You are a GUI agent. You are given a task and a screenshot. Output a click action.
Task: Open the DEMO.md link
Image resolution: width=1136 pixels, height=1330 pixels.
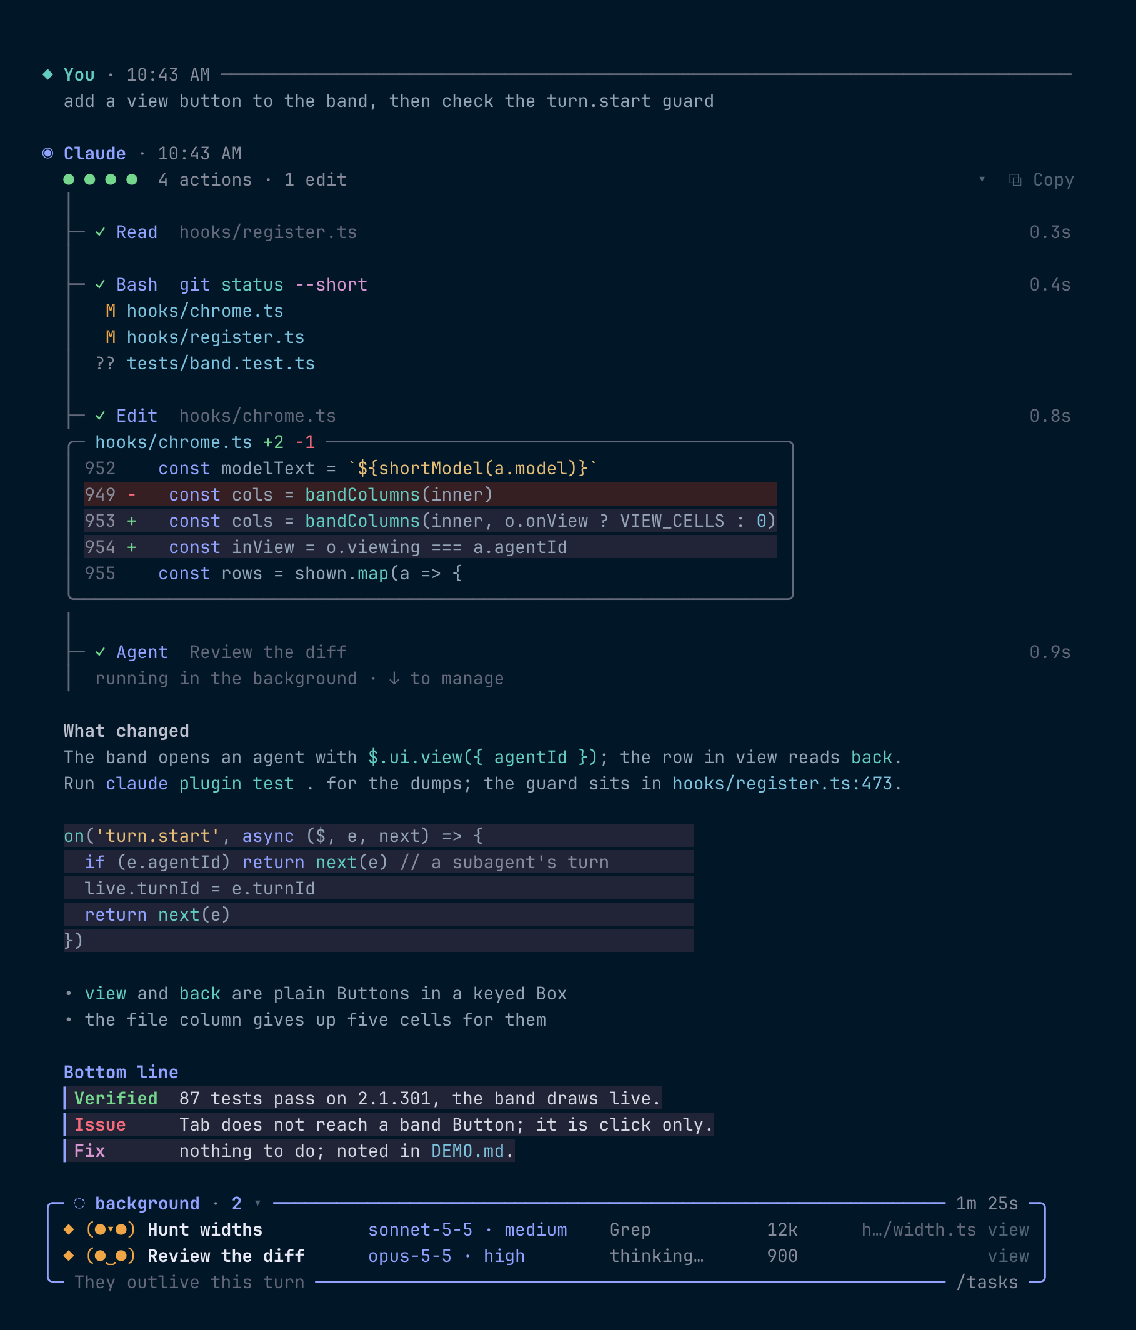[467, 1151]
